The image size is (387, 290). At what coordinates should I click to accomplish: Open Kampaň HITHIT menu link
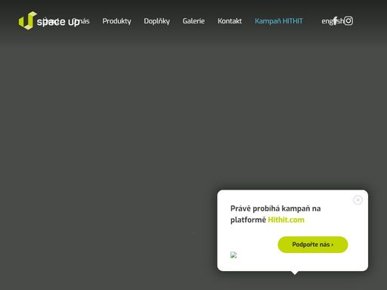point(279,21)
